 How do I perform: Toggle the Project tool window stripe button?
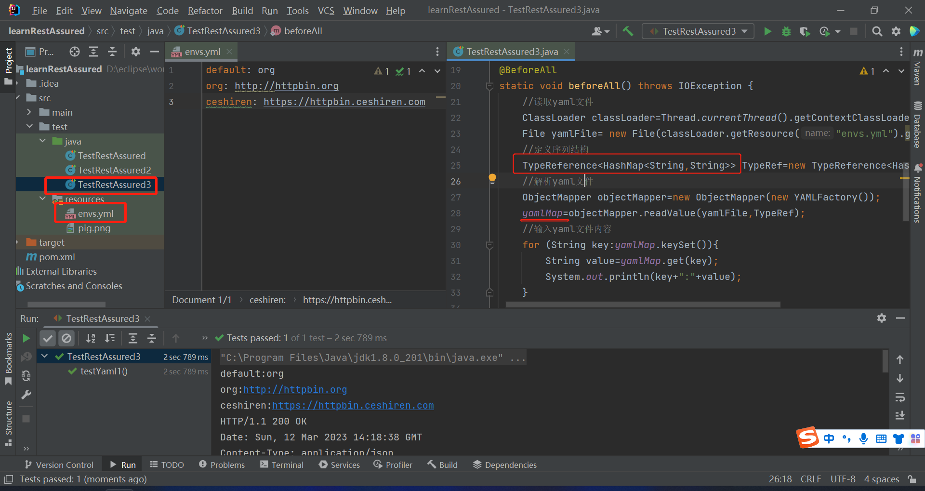(x=8, y=66)
